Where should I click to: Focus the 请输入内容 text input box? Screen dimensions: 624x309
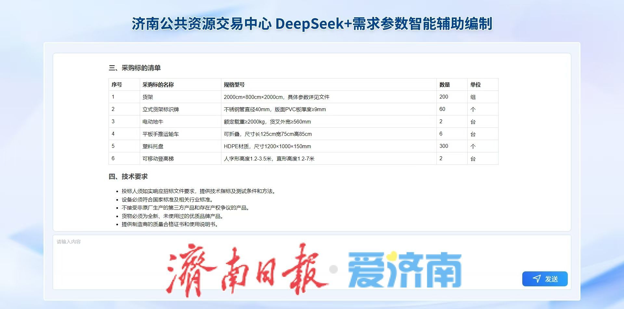pyautogui.click(x=312, y=262)
